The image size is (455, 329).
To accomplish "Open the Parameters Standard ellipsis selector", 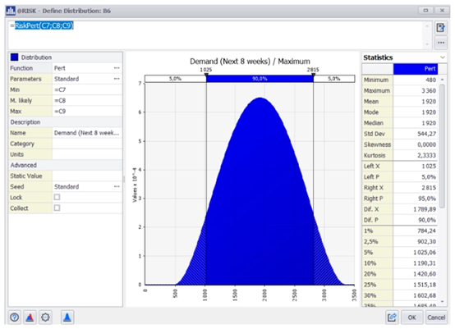I will [x=117, y=79].
